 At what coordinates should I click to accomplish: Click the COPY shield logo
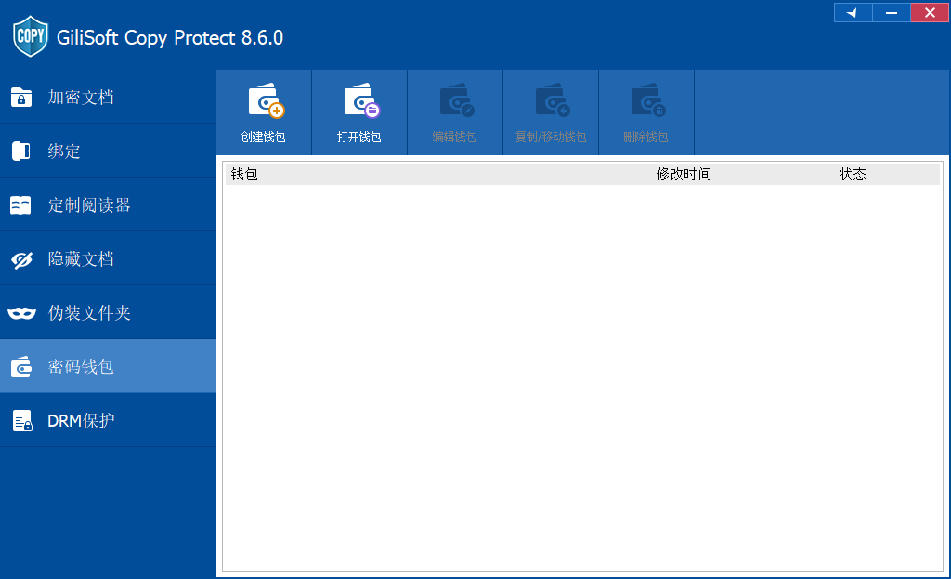pyautogui.click(x=31, y=36)
